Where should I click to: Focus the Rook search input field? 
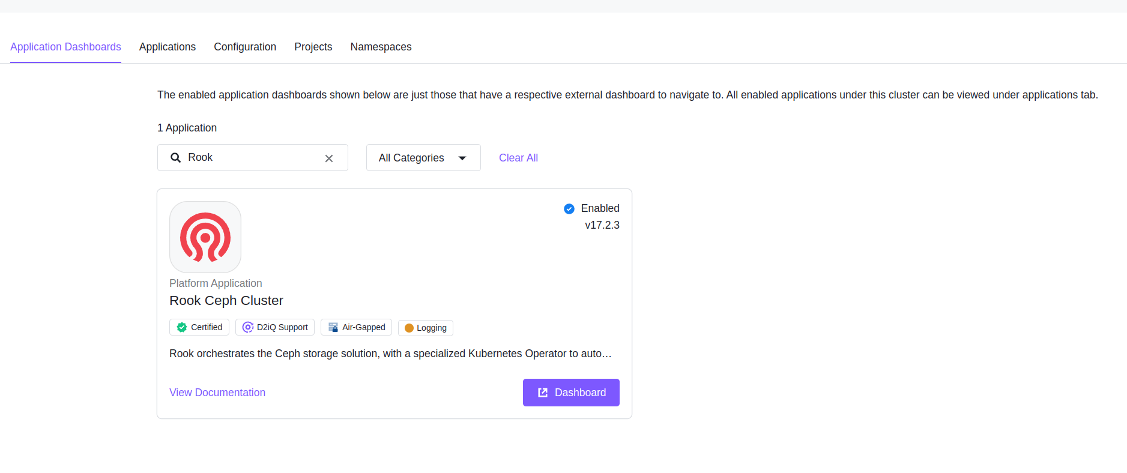point(252,158)
